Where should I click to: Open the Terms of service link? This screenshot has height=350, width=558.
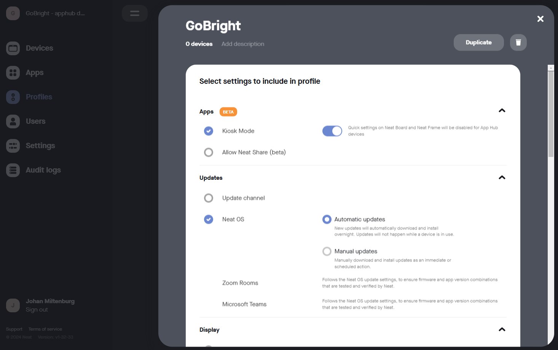pyautogui.click(x=45, y=329)
